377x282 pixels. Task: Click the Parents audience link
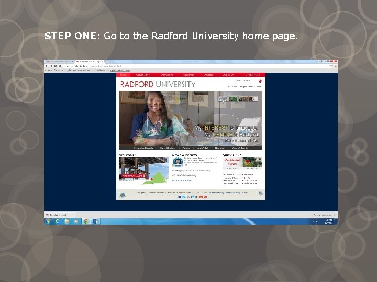click(186, 148)
